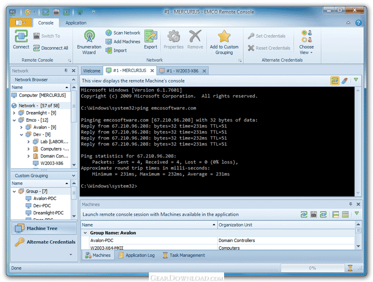Click the switch-to icon in Machines toolbar
The image size is (373, 282).
[x=313, y=214]
